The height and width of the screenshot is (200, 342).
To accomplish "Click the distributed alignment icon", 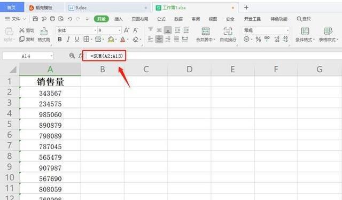I will click(x=185, y=39).
